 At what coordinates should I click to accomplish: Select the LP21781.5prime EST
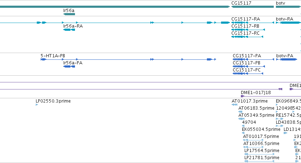pyautogui.click(x=259, y=161)
